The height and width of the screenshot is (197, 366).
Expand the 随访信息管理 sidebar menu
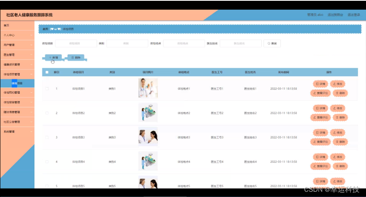[x=17, y=112]
